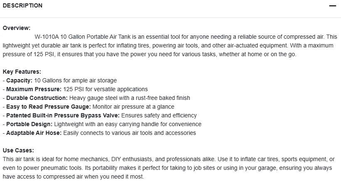Image resolution: width=341 pixels, height=184 pixels.
Task: Click the Maximum Pressure feature label
Action: pos(34,89)
